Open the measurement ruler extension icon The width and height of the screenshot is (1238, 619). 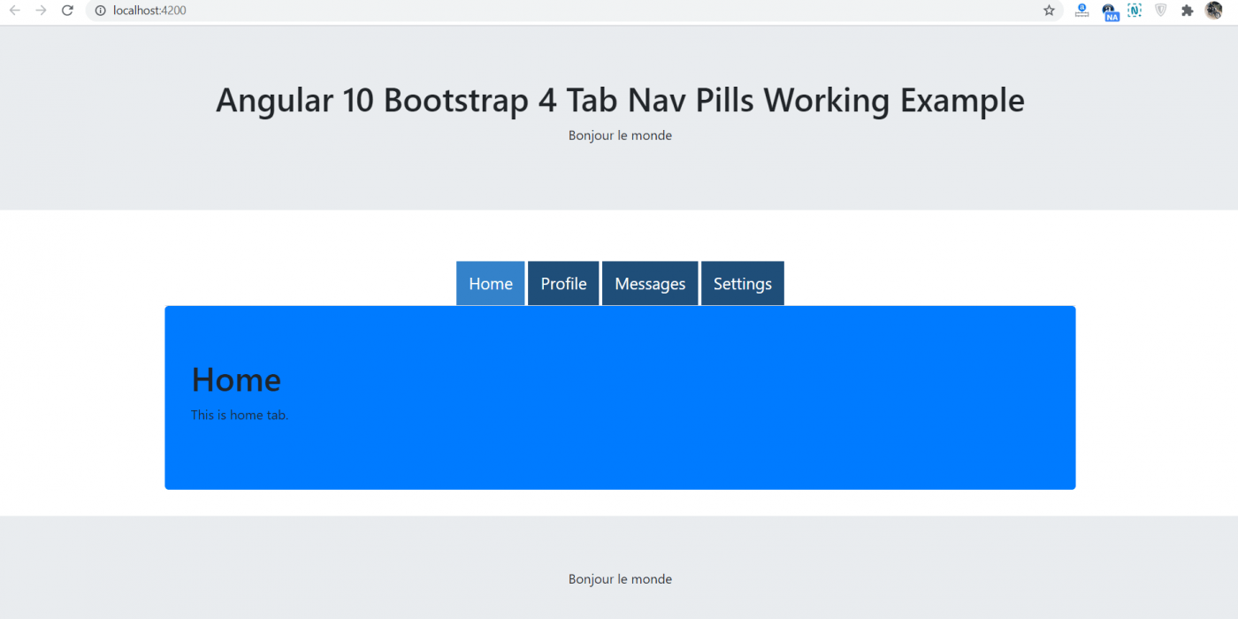(1081, 11)
